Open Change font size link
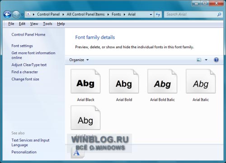This screenshot has height=163, width=226. [25, 79]
